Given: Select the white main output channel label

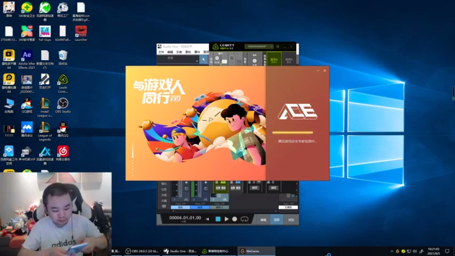Looking at the screenshot, I should point(288,207).
